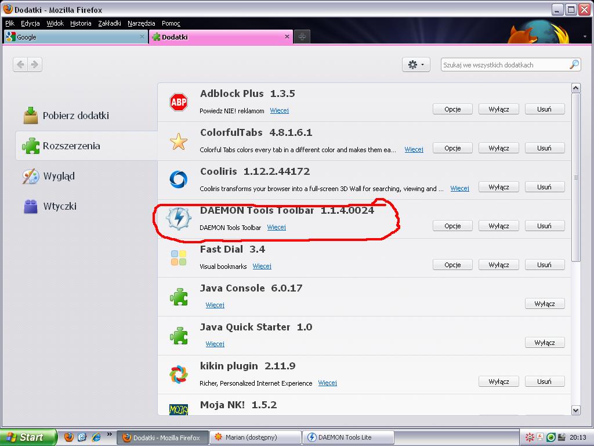This screenshot has width=594, height=446.
Task: Disable Cooliris with Wyłącz
Action: pos(498,187)
